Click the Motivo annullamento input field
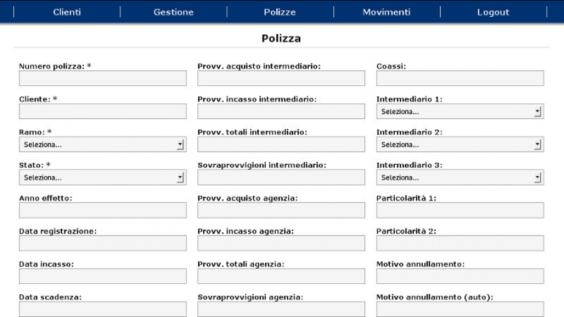Image resolution: width=564 pixels, height=317 pixels. click(460, 276)
